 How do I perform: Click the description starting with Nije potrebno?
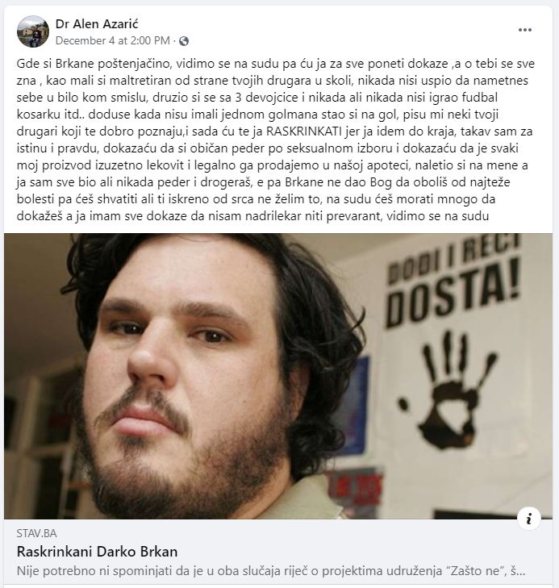coord(271,571)
